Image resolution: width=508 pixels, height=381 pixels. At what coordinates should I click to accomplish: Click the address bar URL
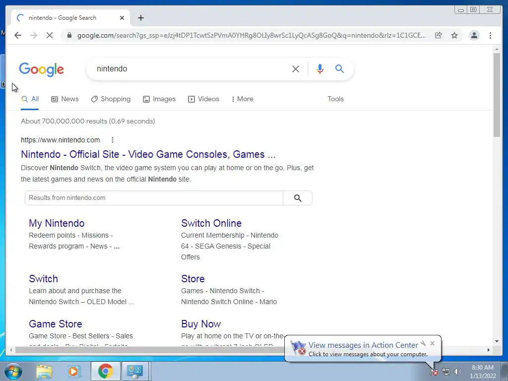pyautogui.click(x=252, y=35)
